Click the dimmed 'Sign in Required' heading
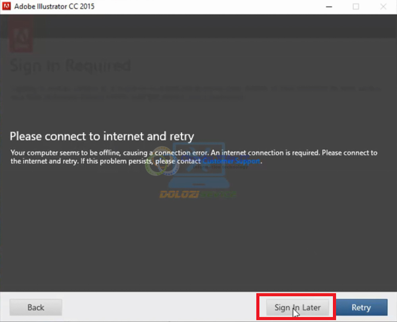The height and width of the screenshot is (322, 397). tap(70, 65)
